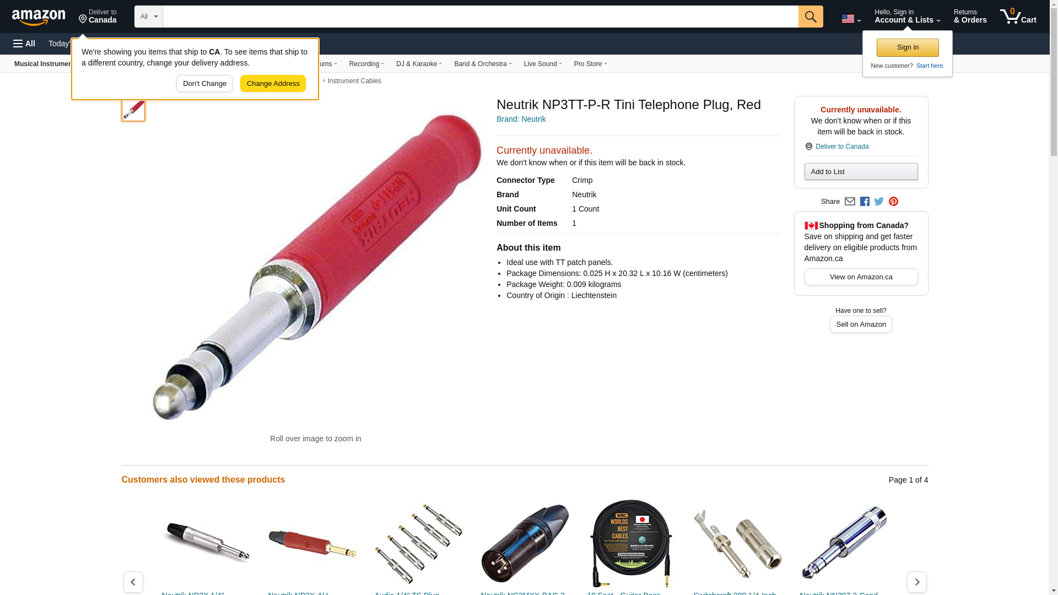Open the DJ & Karaoke menu
The image size is (1058, 595).
(x=419, y=64)
